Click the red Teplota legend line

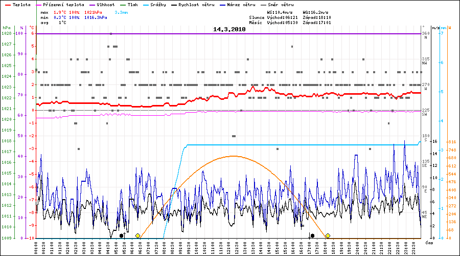[x=7, y=5]
